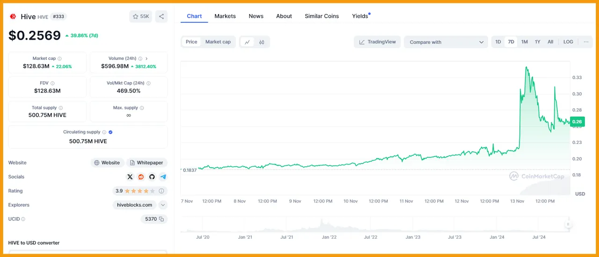Click the 469.50% Vol/Mkt Cap value

point(129,91)
